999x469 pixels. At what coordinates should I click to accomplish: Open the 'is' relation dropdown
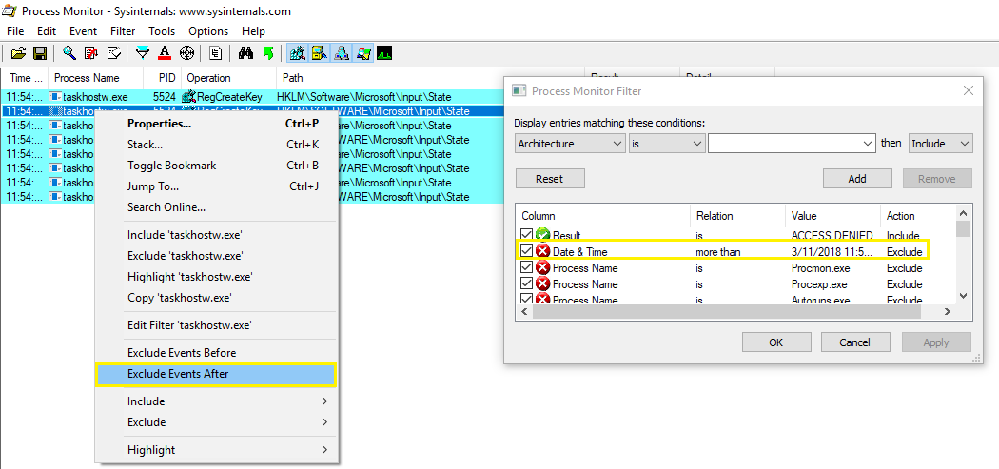666,144
